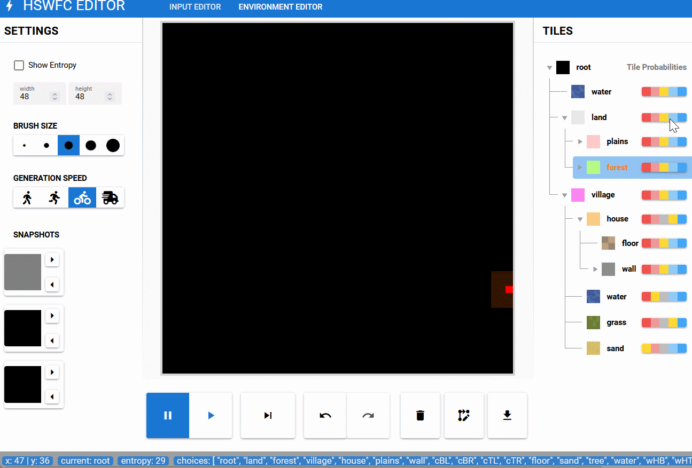
Task: Click the redo arrow icon
Action: click(x=368, y=415)
